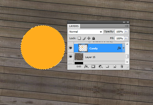The image size is (153, 105).
Task: Open the Opacity slider arrow
Action: [x=126, y=31]
